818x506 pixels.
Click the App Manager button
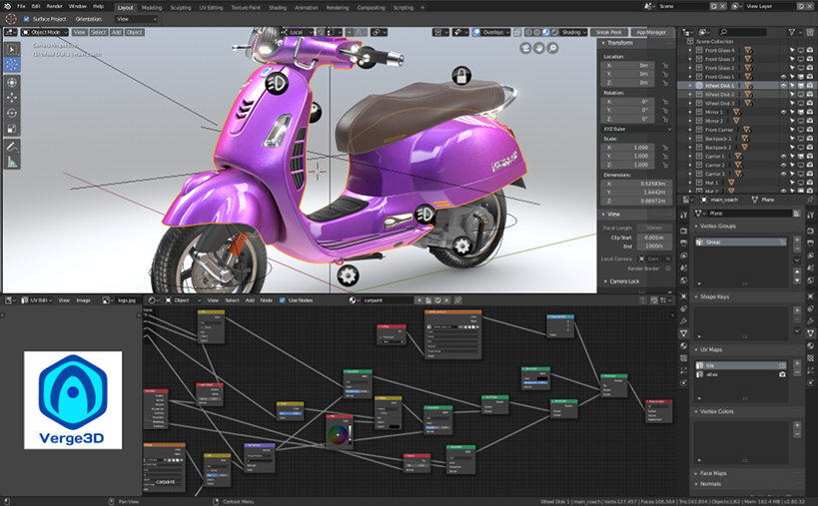pyautogui.click(x=651, y=32)
